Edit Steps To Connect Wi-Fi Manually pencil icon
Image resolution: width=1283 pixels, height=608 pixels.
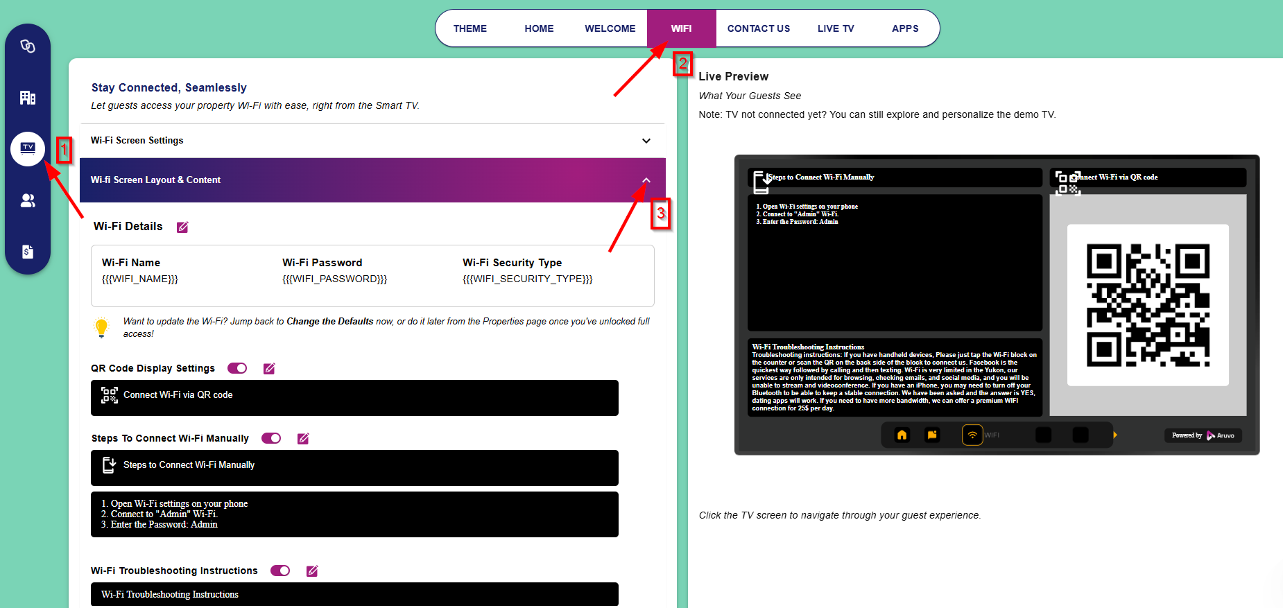303,439
